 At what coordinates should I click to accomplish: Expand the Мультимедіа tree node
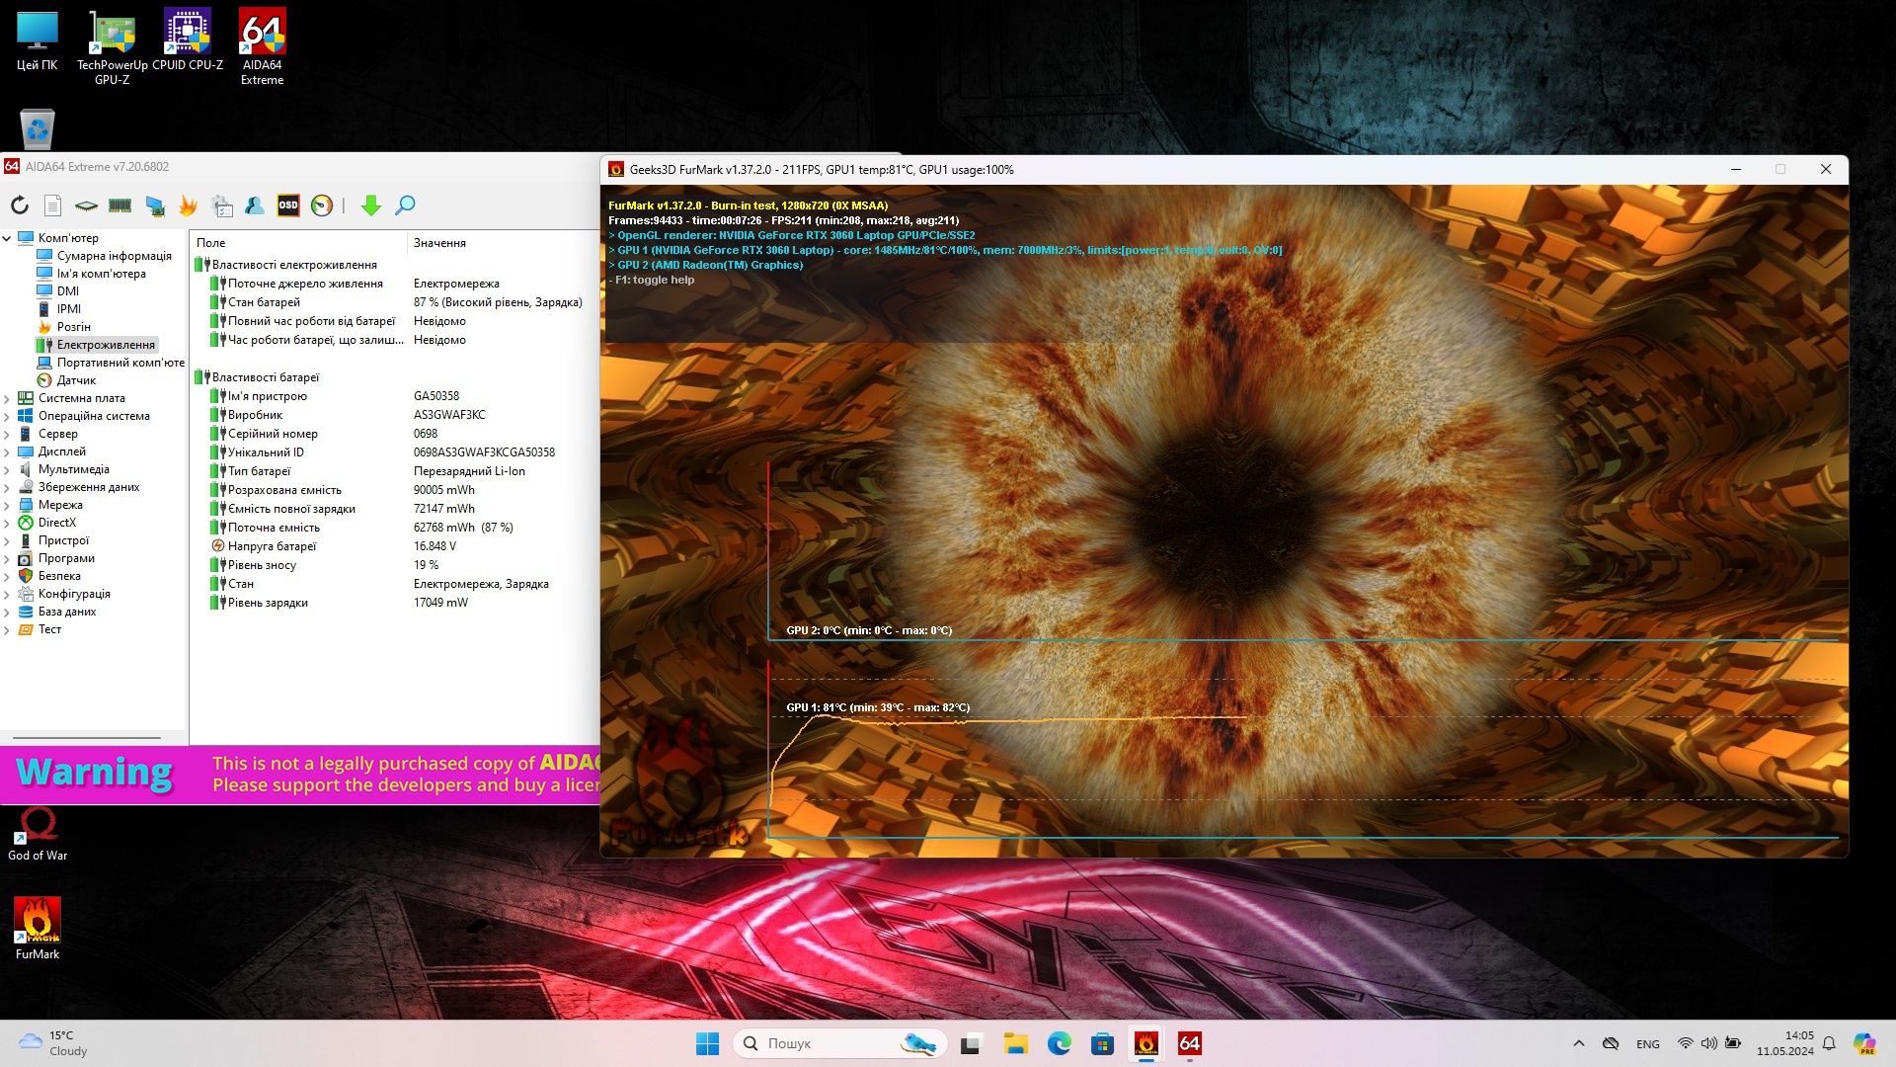7,469
